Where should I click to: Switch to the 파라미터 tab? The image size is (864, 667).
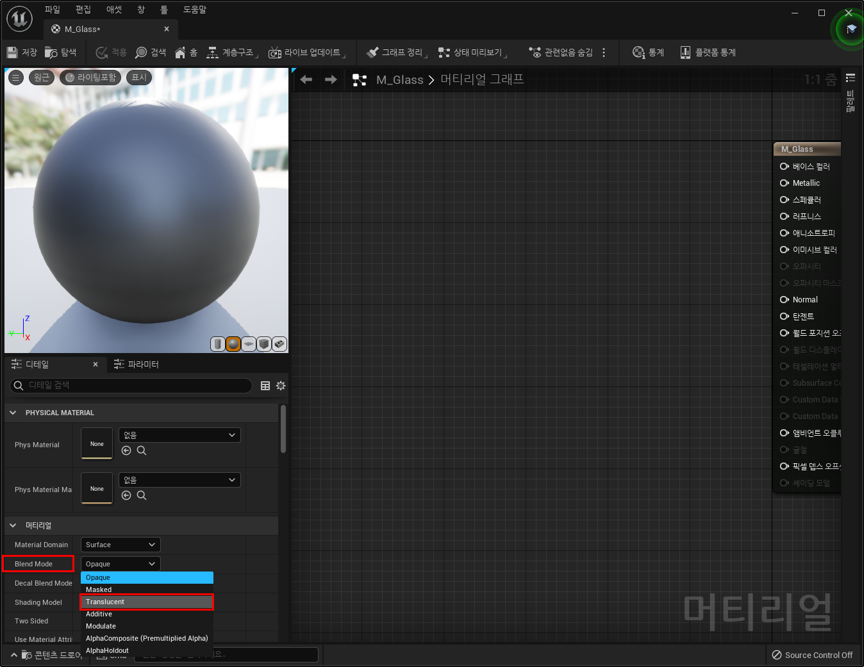(x=136, y=365)
